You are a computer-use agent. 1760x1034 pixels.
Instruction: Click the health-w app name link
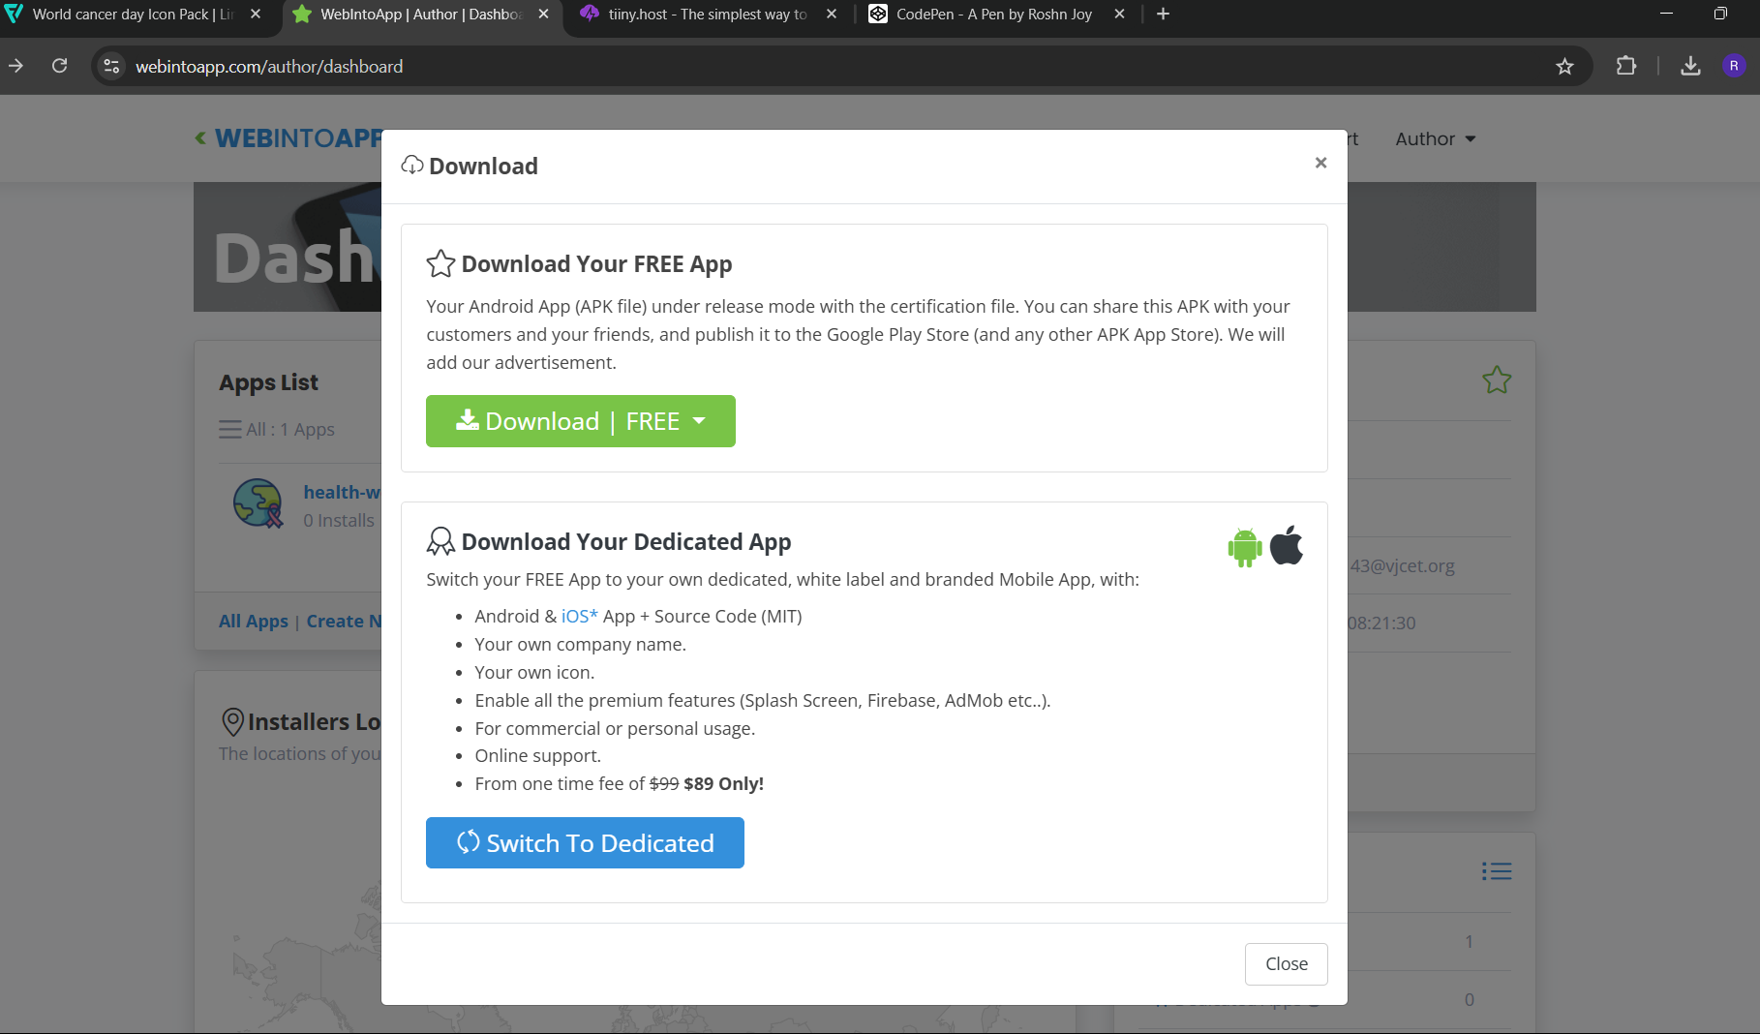pos(342,492)
